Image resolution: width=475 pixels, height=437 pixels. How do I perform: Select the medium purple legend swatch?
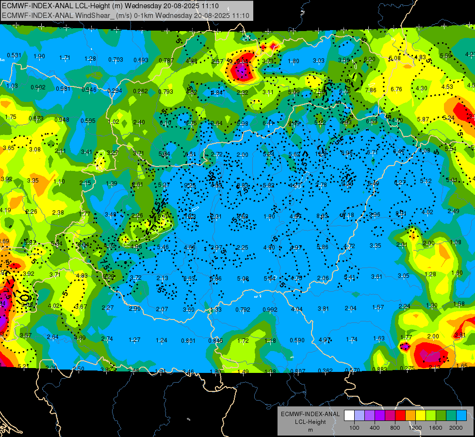click(x=370, y=416)
